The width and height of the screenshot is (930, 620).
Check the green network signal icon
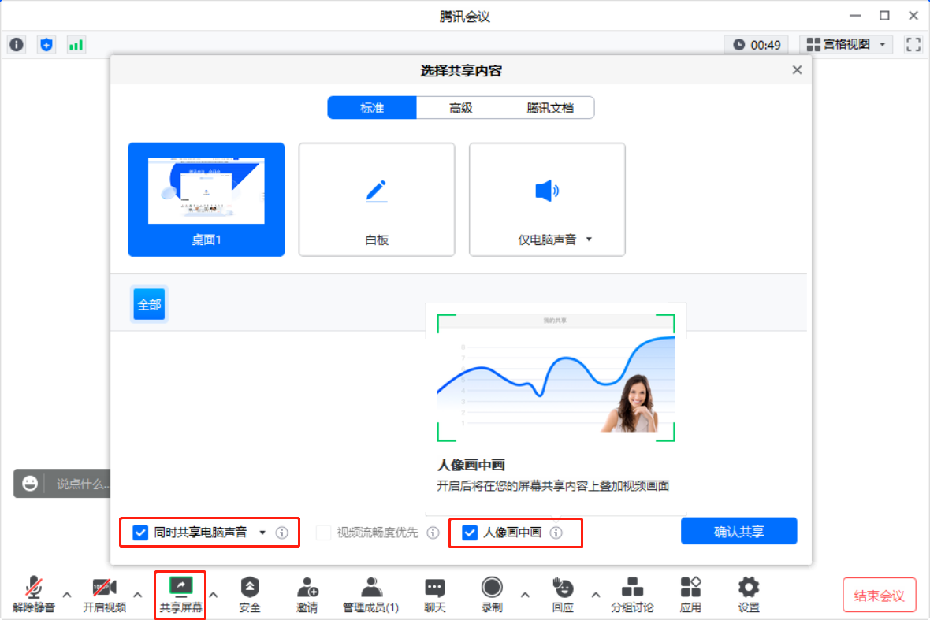point(76,44)
